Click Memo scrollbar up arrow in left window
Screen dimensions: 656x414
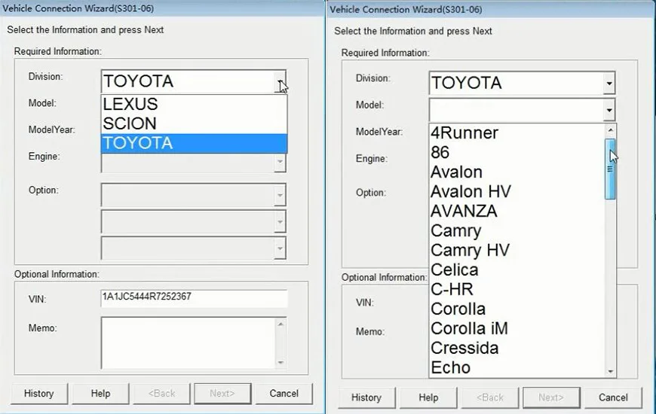tap(280, 324)
